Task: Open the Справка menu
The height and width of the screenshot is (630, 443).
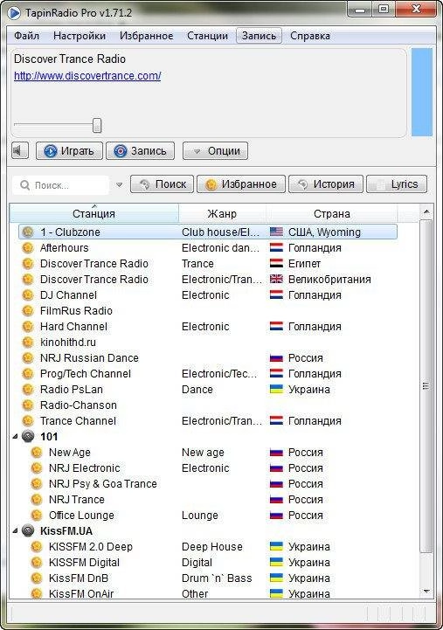Action: (310, 36)
